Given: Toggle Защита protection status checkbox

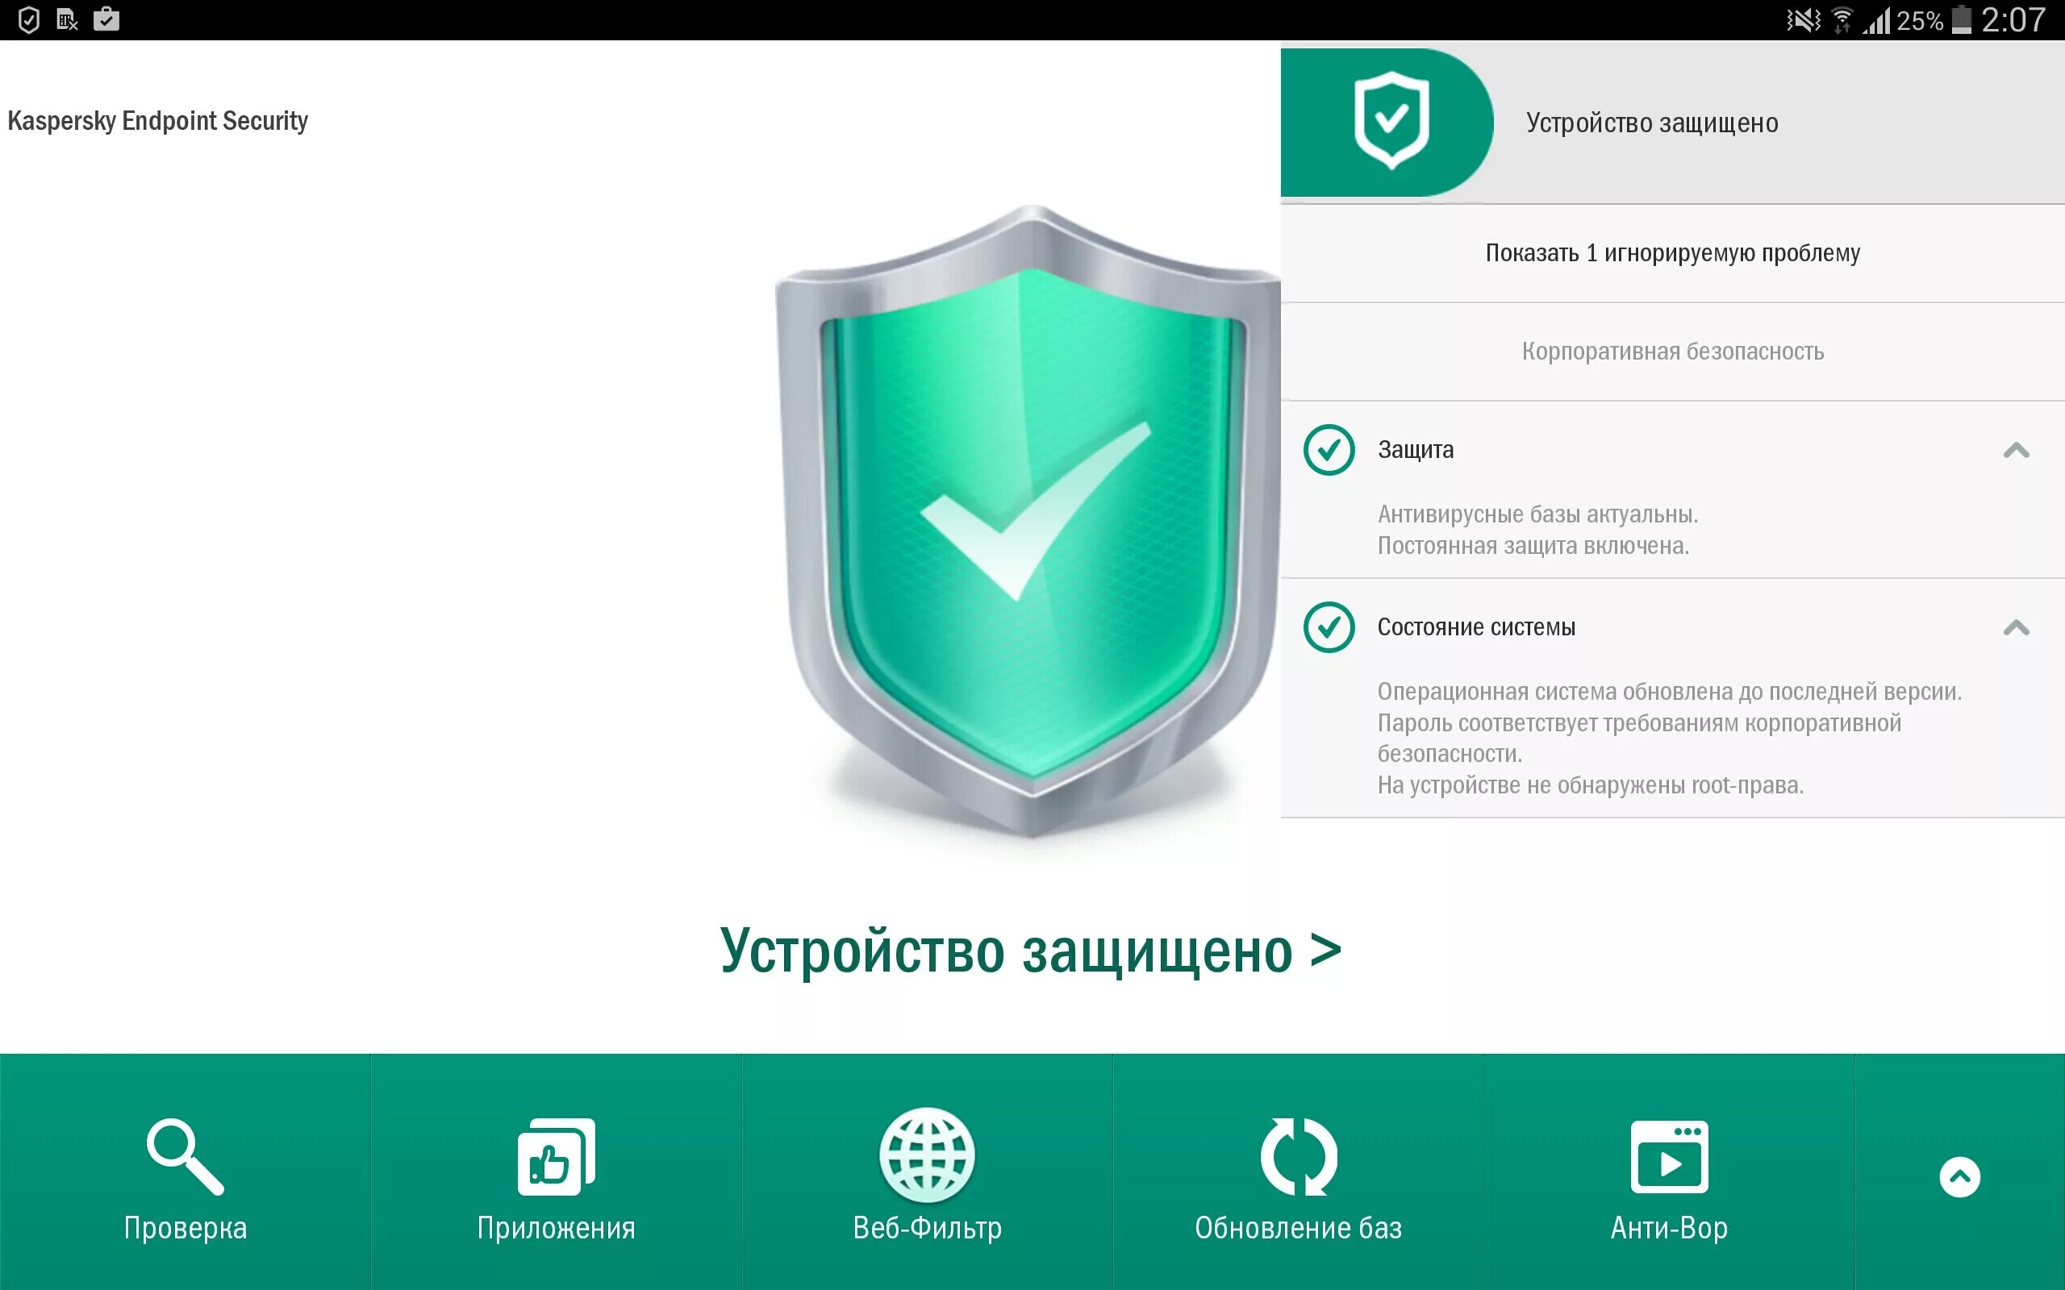Looking at the screenshot, I should 1328,447.
